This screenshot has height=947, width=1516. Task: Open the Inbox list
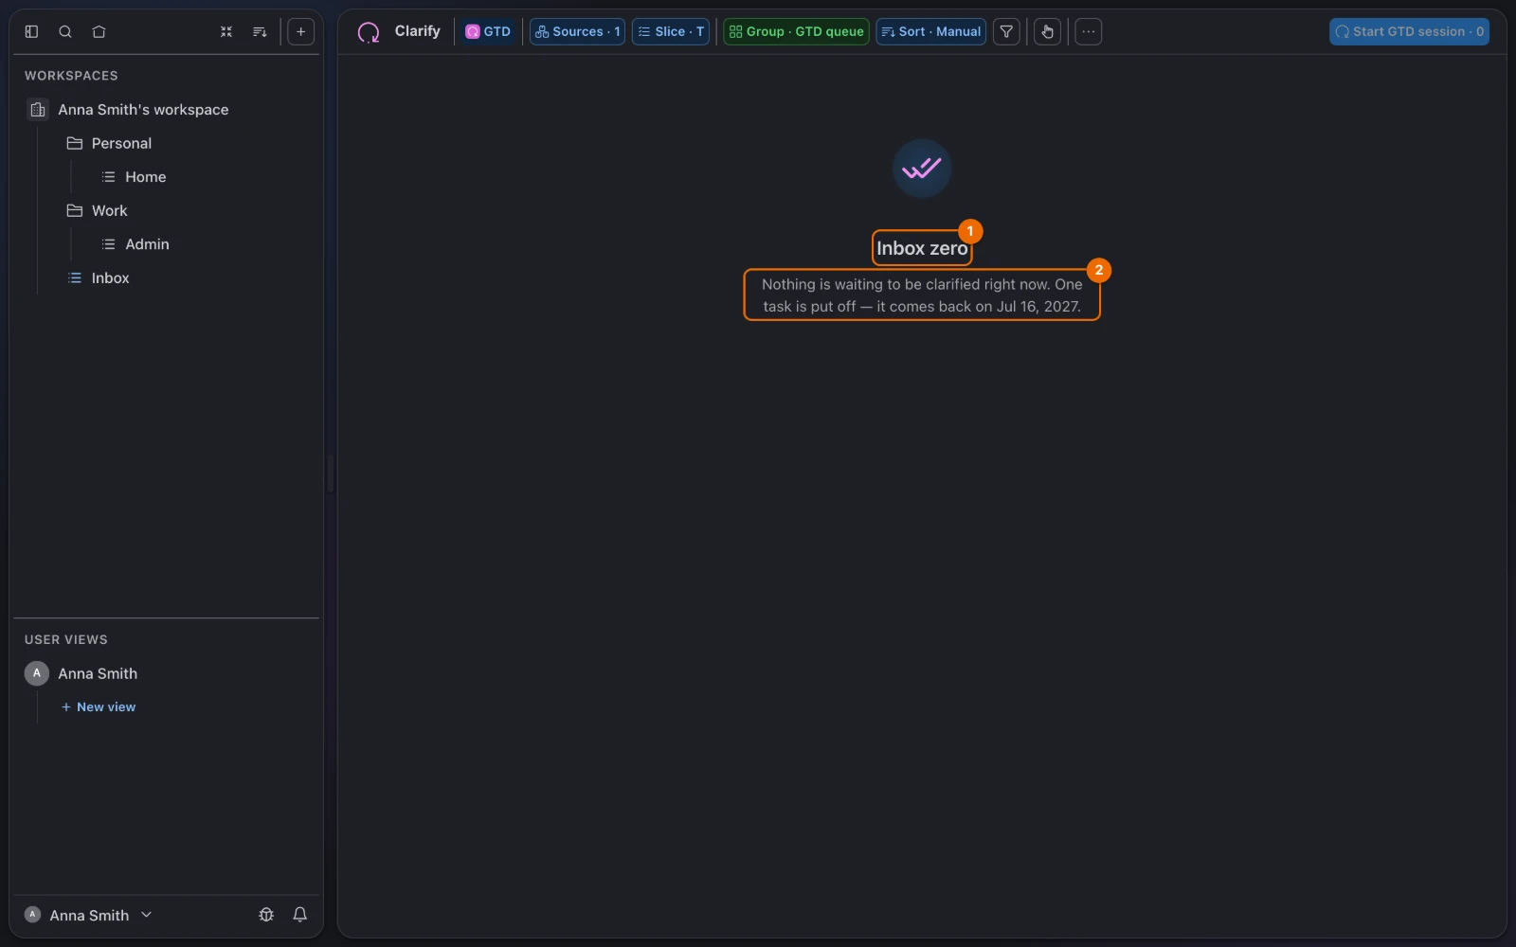(x=110, y=278)
